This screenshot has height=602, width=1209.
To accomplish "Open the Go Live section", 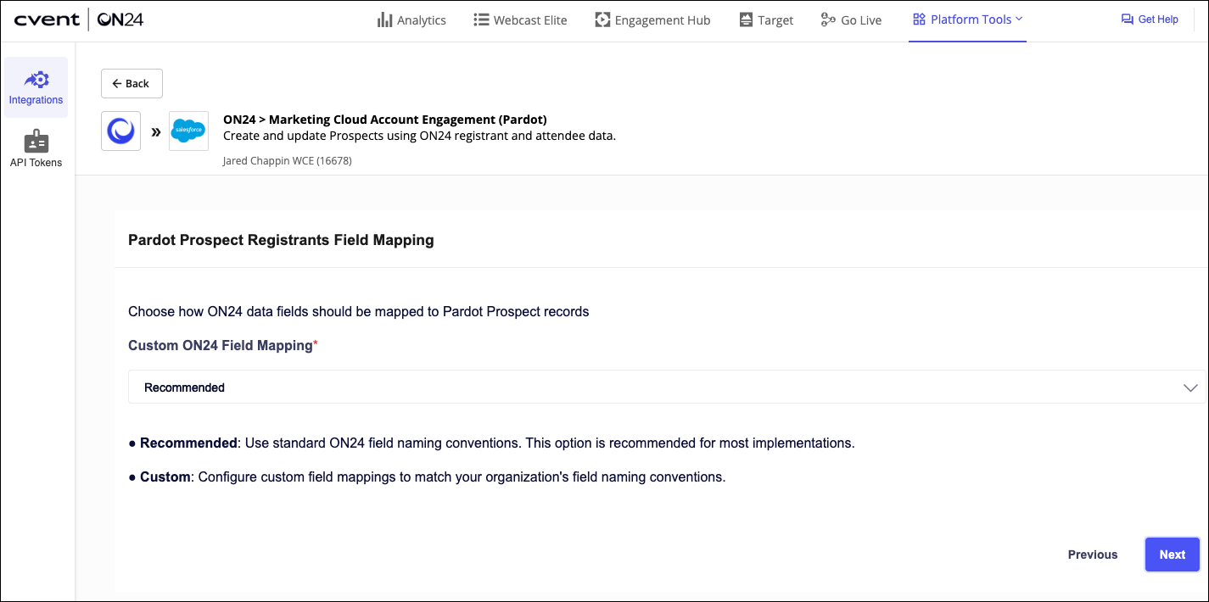I will pyautogui.click(x=851, y=20).
